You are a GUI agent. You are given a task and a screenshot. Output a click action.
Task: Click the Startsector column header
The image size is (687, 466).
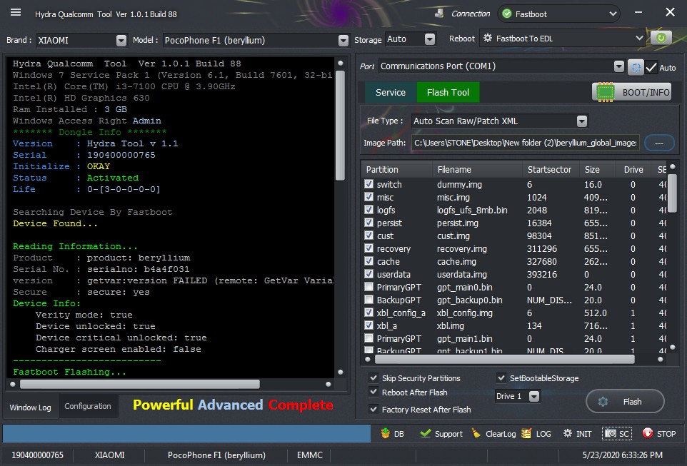tap(551, 170)
